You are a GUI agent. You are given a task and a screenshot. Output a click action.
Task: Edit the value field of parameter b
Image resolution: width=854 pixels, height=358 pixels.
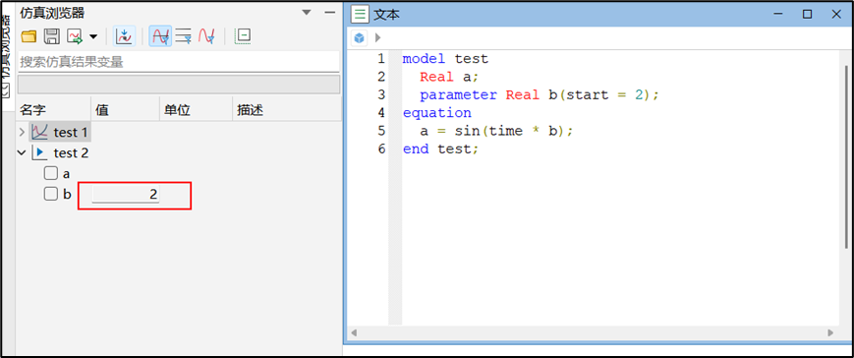click(x=125, y=194)
